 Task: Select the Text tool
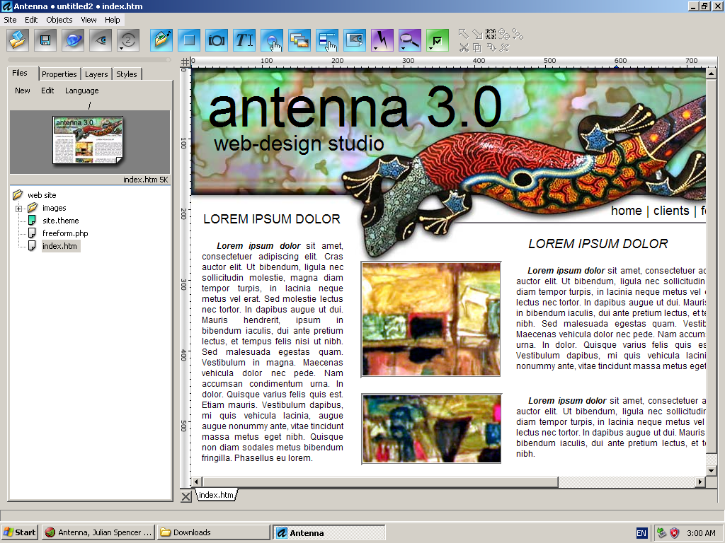244,40
